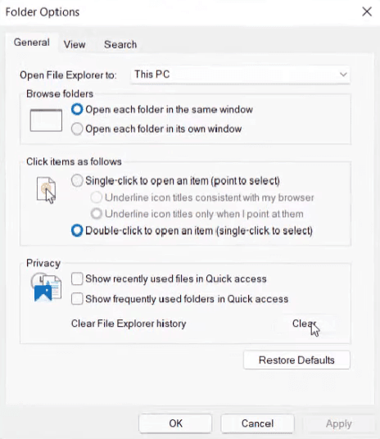The width and height of the screenshot is (380, 439).
Task: Open the Open File Explorer to dropdown
Action: (x=240, y=75)
